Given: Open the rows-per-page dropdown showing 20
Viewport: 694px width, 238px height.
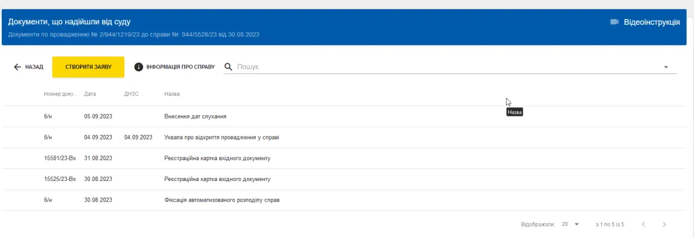Looking at the screenshot, I should pos(570,224).
